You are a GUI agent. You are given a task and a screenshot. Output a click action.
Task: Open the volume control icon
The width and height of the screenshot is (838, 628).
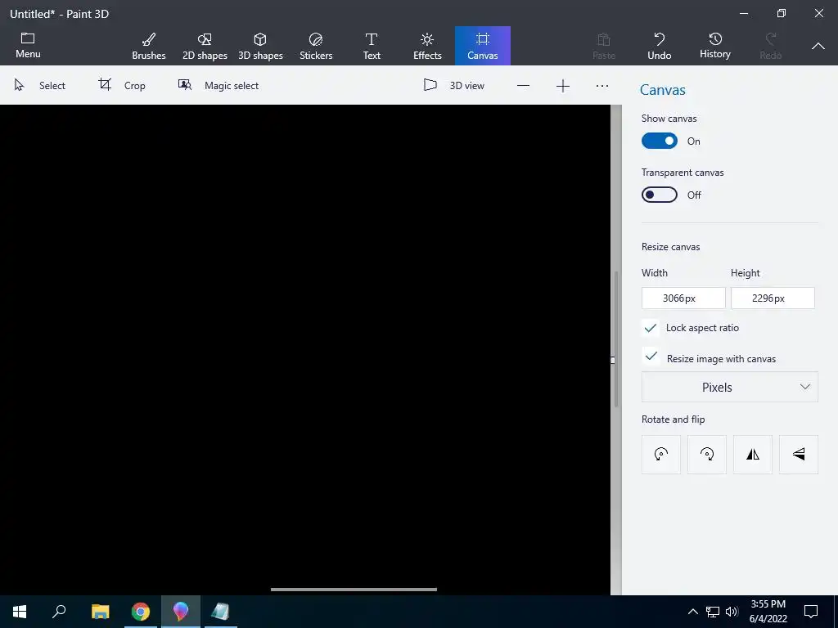click(732, 612)
